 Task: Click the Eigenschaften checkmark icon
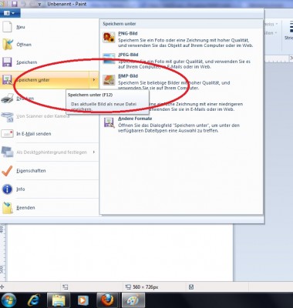point(7,171)
